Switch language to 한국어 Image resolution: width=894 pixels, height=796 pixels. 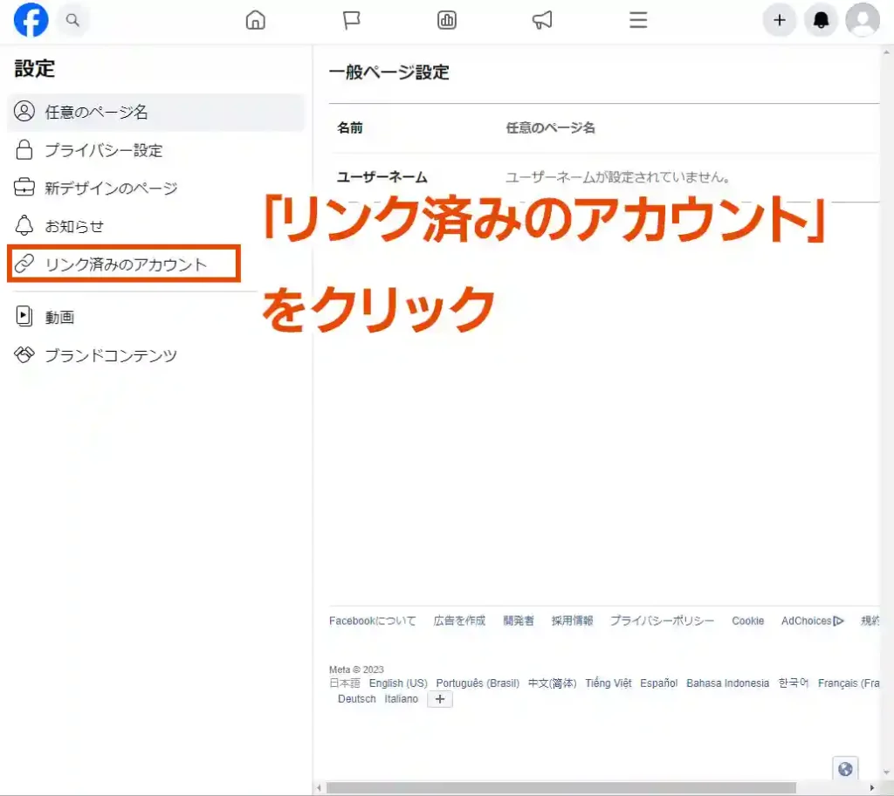tap(794, 683)
